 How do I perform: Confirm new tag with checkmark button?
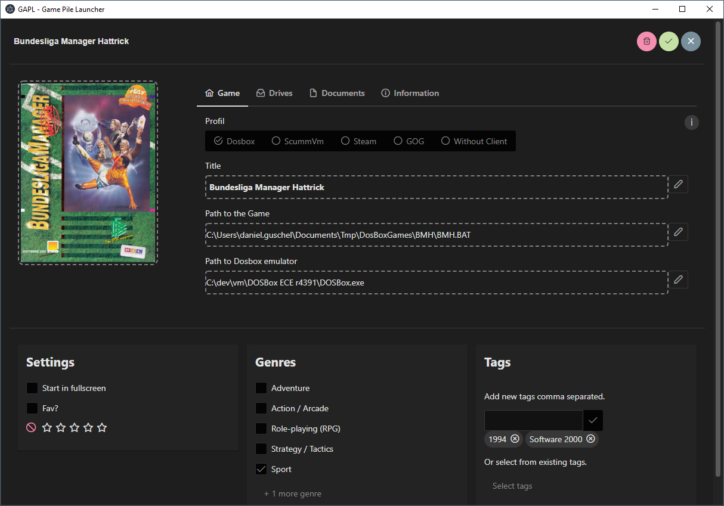click(x=593, y=420)
